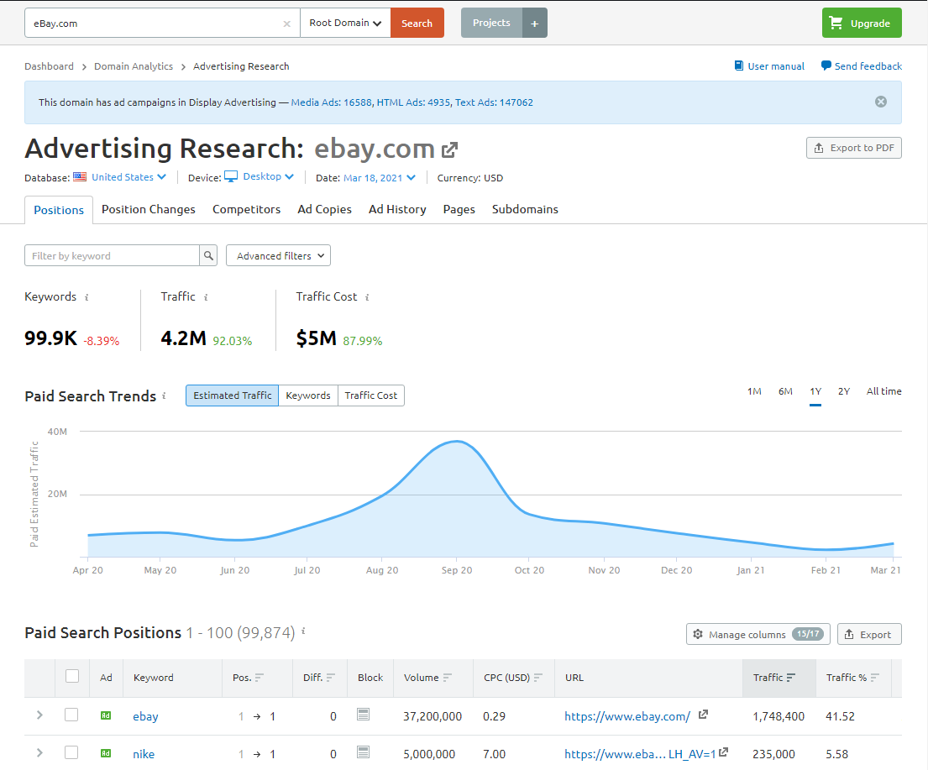
Task: Clear the domain search field with the X icon
Action: pos(286,24)
